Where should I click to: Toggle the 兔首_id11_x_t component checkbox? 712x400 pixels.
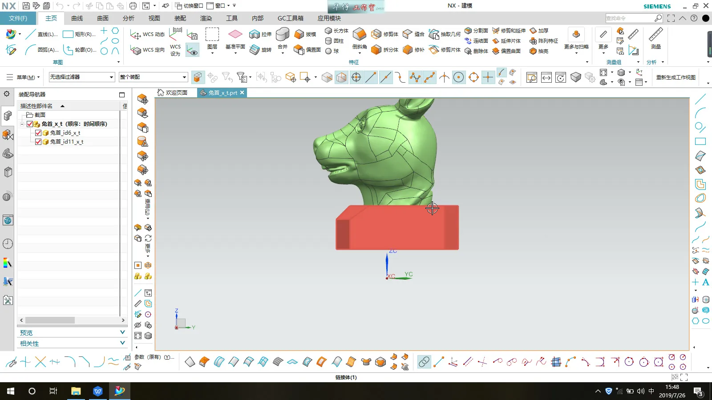[38, 142]
